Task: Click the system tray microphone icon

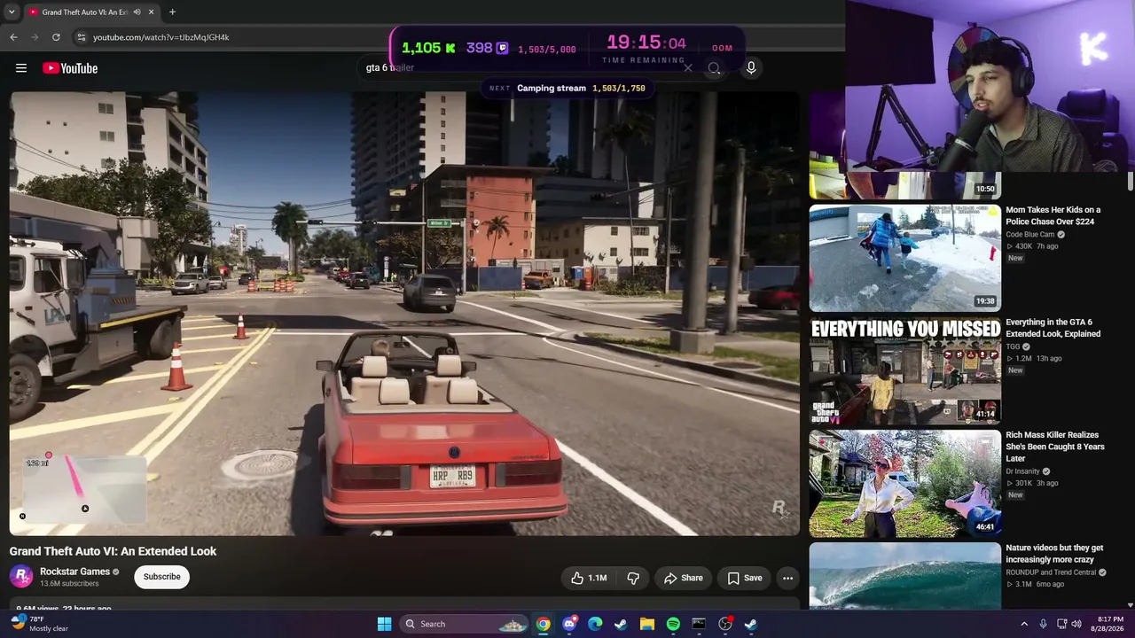Action: click(1043, 624)
